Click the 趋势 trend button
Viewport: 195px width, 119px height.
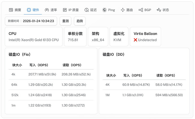80,21
